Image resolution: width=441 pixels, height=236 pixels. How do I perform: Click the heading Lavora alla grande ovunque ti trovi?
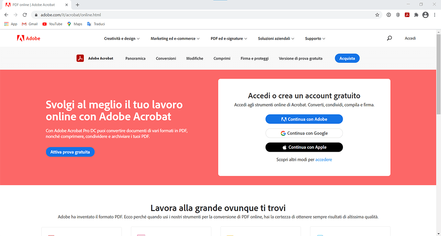(x=218, y=208)
